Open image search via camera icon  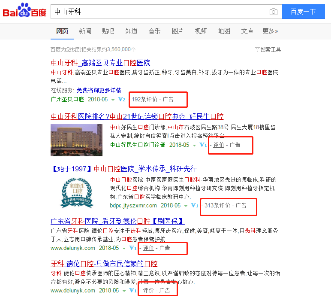coord(274,12)
